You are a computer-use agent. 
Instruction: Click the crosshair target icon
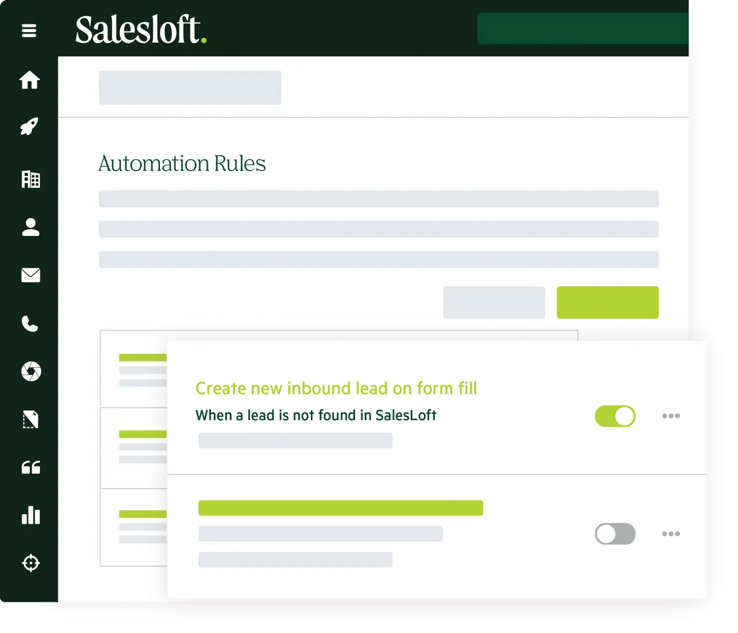tap(31, 563)
